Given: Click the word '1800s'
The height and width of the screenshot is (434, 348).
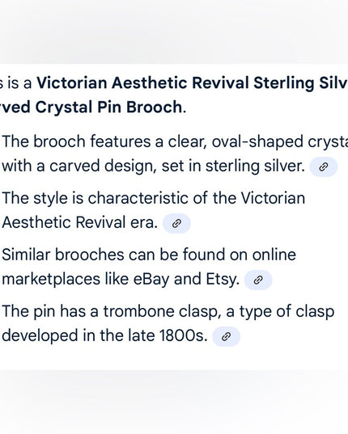Looking at the screenshot, I should pyautogui.click(x=182, y=335).
